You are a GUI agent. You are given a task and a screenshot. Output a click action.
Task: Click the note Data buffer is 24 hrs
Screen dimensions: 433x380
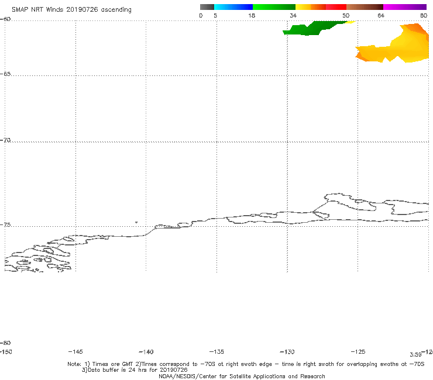tap(135, 370)
